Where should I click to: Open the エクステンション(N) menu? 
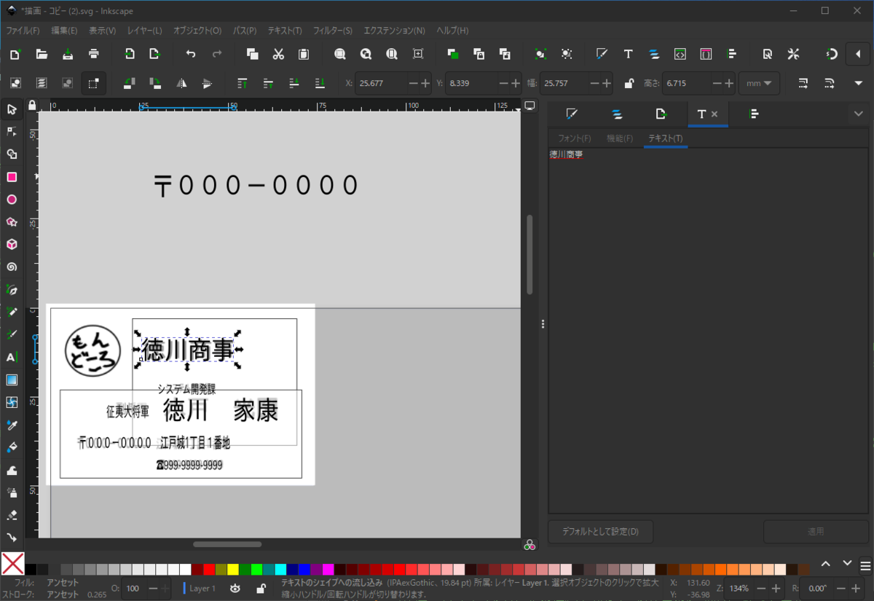point(394,31)
